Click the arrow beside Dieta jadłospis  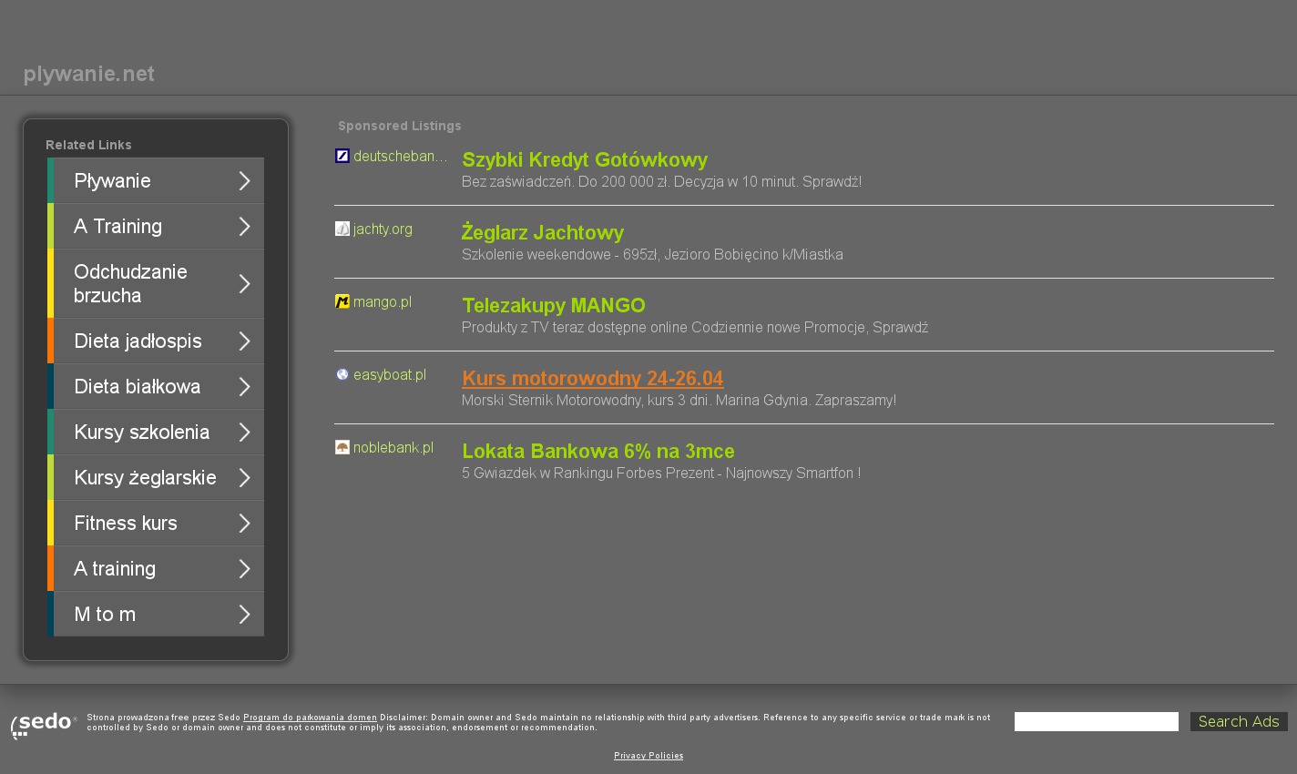tap(244, 341)
